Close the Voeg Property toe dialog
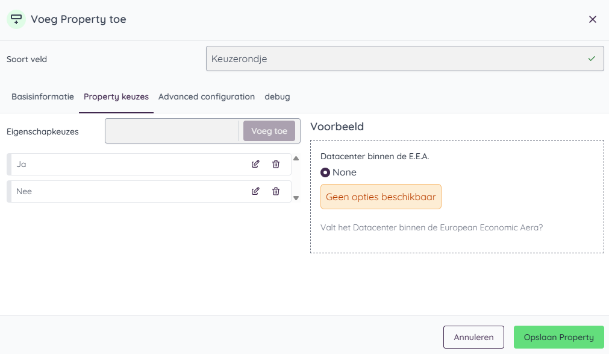Screen dimensions: 609x354 click(x=593, y=19)
